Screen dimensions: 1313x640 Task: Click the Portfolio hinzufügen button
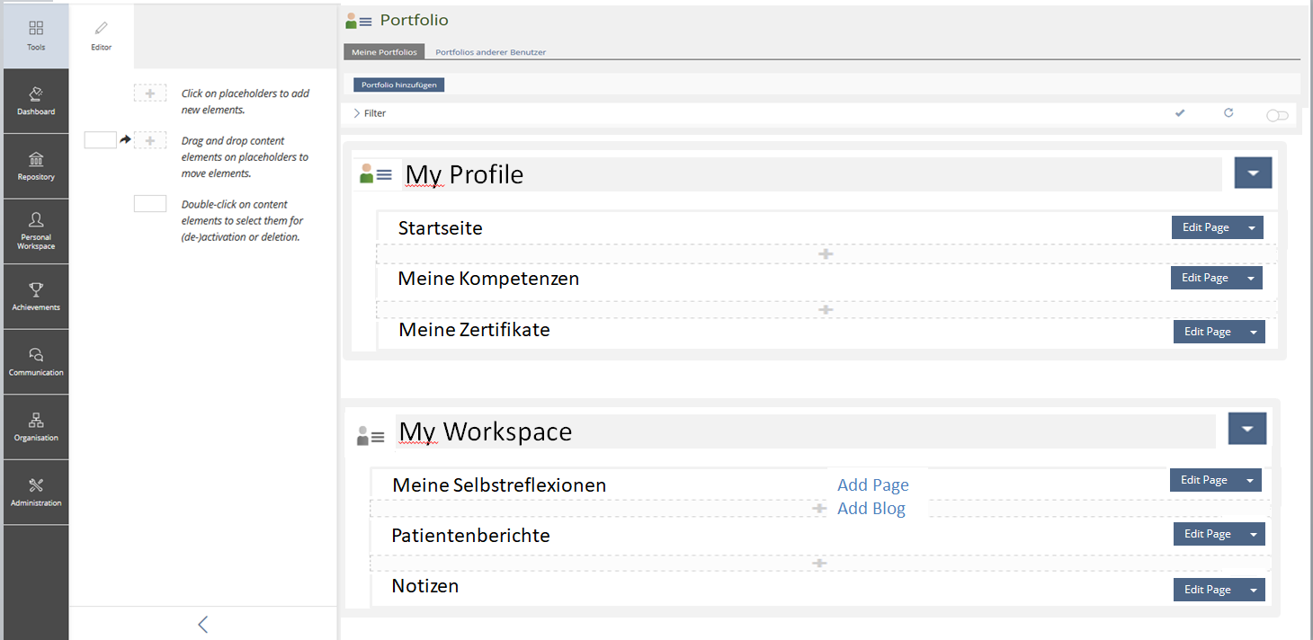pyautogui.click(x=398, y=85)
